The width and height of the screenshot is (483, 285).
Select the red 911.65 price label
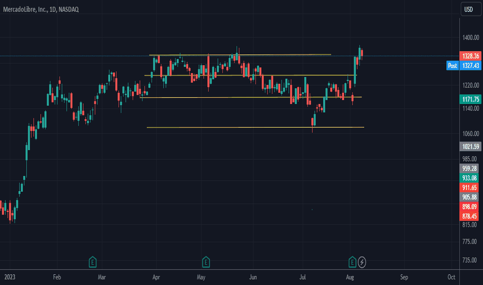[469, 188]
